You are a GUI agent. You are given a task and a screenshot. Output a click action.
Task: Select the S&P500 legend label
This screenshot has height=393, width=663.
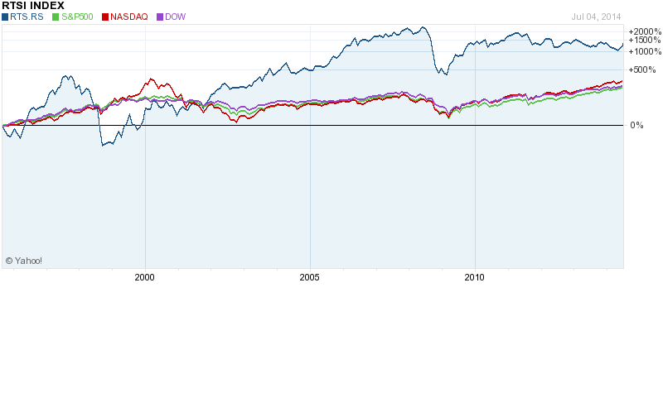77,17
